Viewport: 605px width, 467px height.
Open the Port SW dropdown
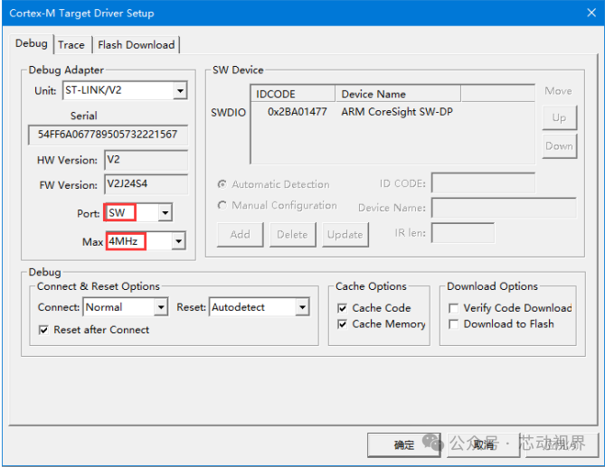click(x=165, y=212)
